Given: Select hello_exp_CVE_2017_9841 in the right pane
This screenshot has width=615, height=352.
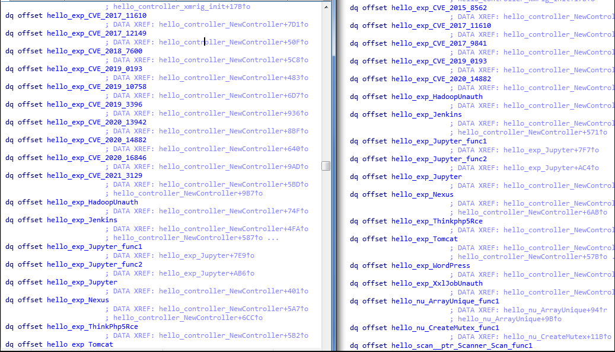Looking at the screenshot, I should pos(439,43).
